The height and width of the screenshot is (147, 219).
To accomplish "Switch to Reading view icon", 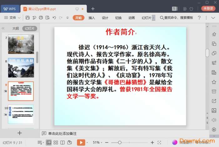I will (x=63, y=142).
